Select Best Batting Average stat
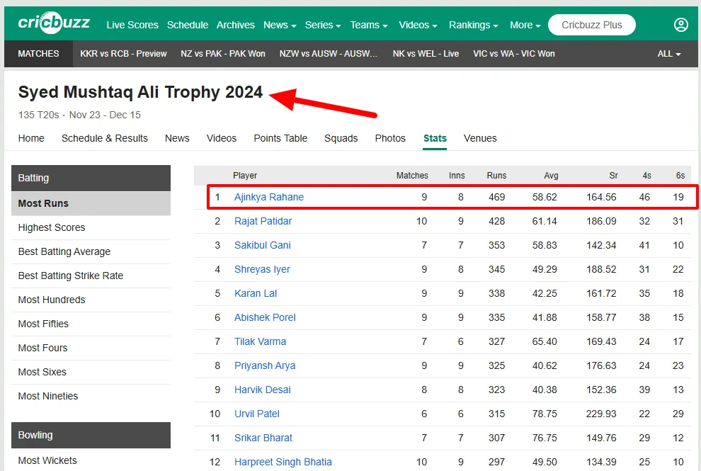Viewport: 701px width, 471px height. 91,252
